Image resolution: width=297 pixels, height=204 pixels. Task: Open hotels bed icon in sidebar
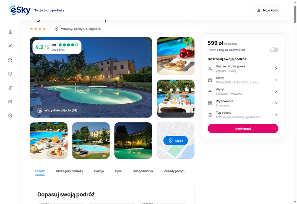pos(10,101)
